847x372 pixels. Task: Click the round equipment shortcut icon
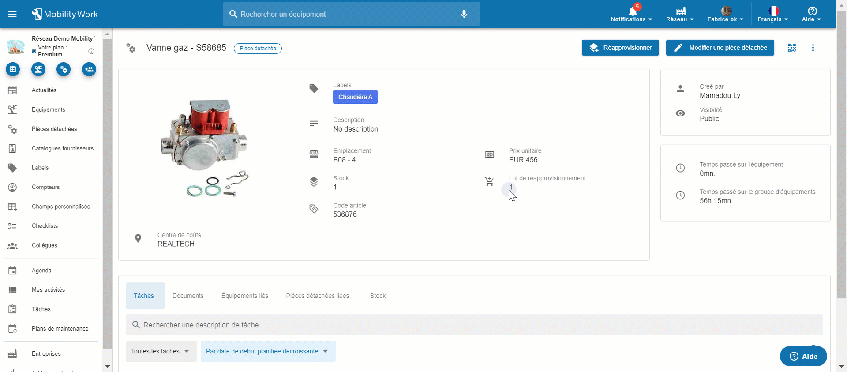click(x=38, y=69)
